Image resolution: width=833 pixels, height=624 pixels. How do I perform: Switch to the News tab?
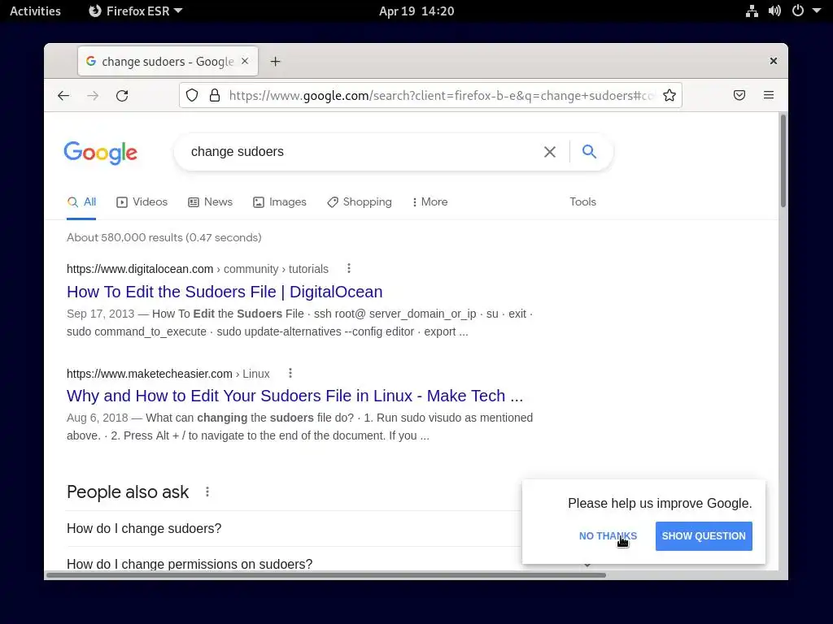click(211, 202)
